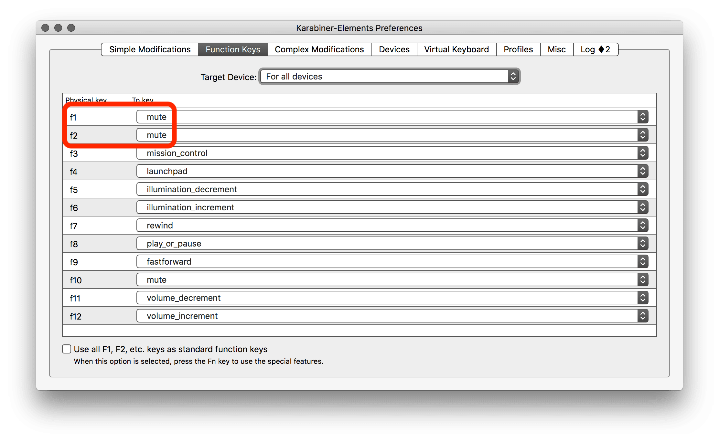Click stepper arrows on f7 rewind row
719x442 pixels.
click(643, 225)
